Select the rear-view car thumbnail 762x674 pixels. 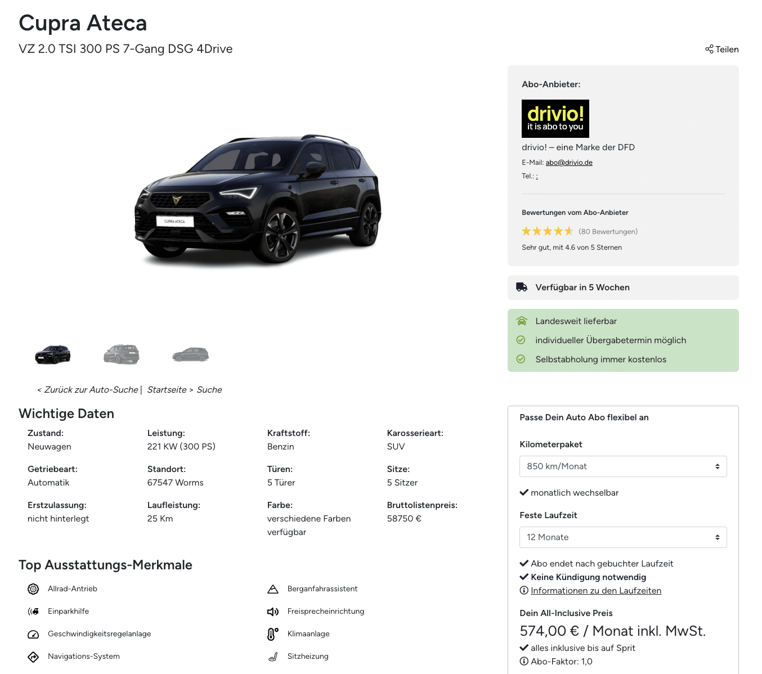click(x=122, y=354)
